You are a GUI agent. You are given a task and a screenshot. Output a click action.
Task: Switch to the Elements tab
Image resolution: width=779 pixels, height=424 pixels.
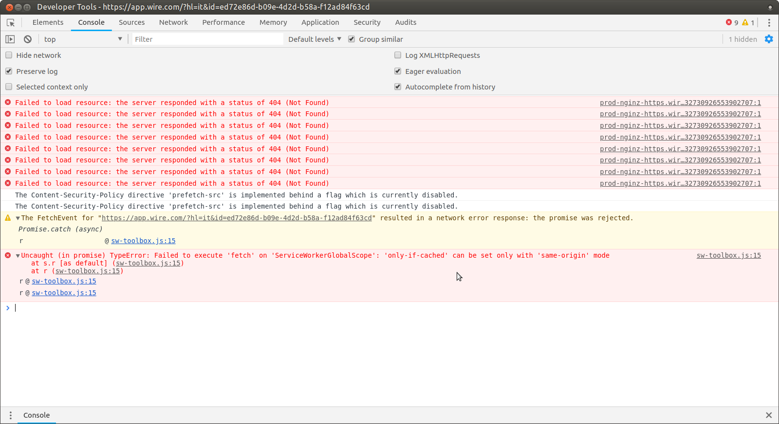point(48,22)
